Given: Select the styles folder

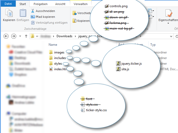Looking at the screenshot, I should [x=56, y=64].
